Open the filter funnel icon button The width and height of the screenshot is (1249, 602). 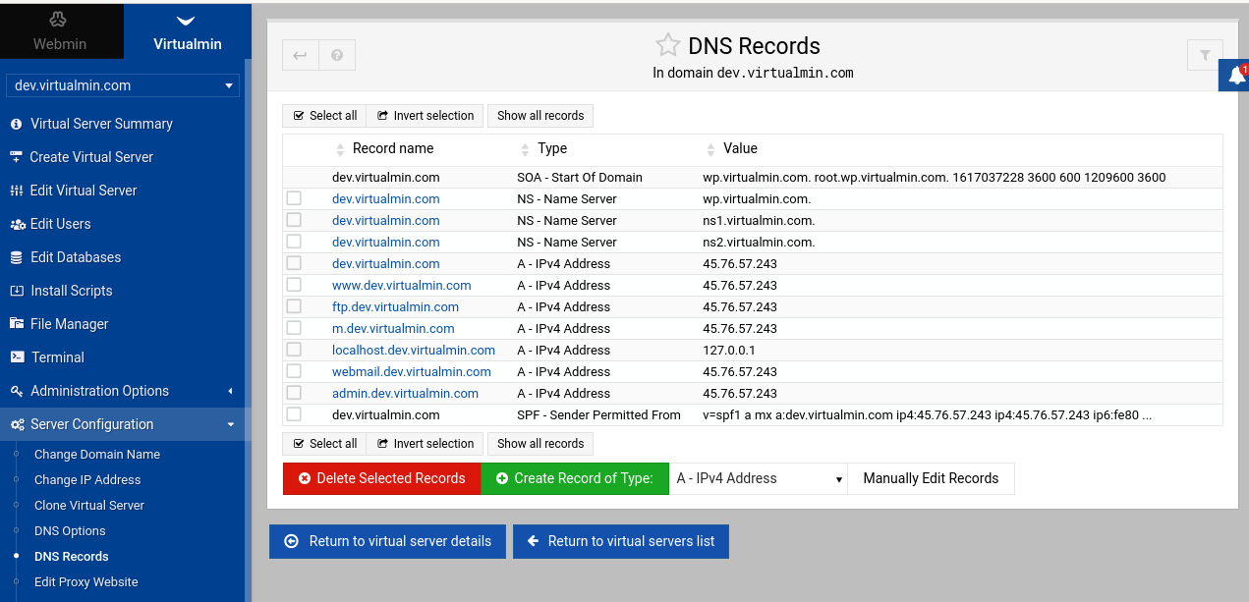(x=1205, y=56)
